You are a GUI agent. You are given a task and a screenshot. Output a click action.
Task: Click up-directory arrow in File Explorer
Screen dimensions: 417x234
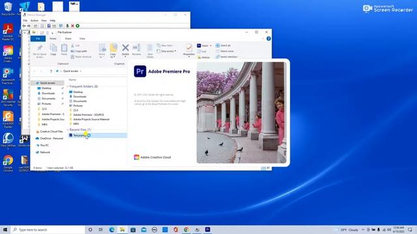pos(51,71)
